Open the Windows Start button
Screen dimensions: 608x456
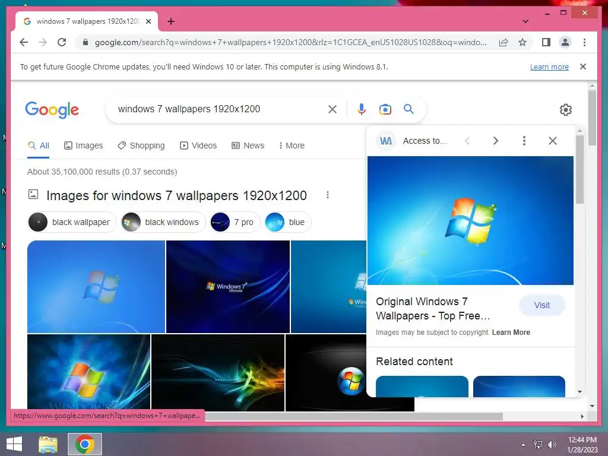coord(14,444)
